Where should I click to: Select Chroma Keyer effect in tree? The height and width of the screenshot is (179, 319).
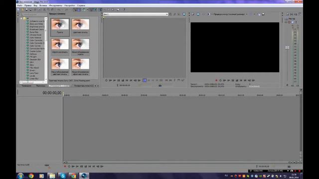tap(35, 35)
